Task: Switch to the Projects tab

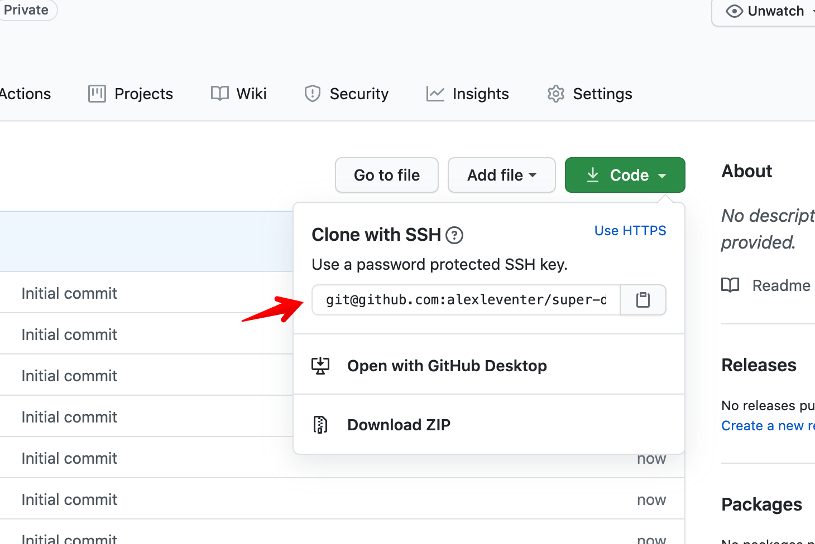Action: 131,94
